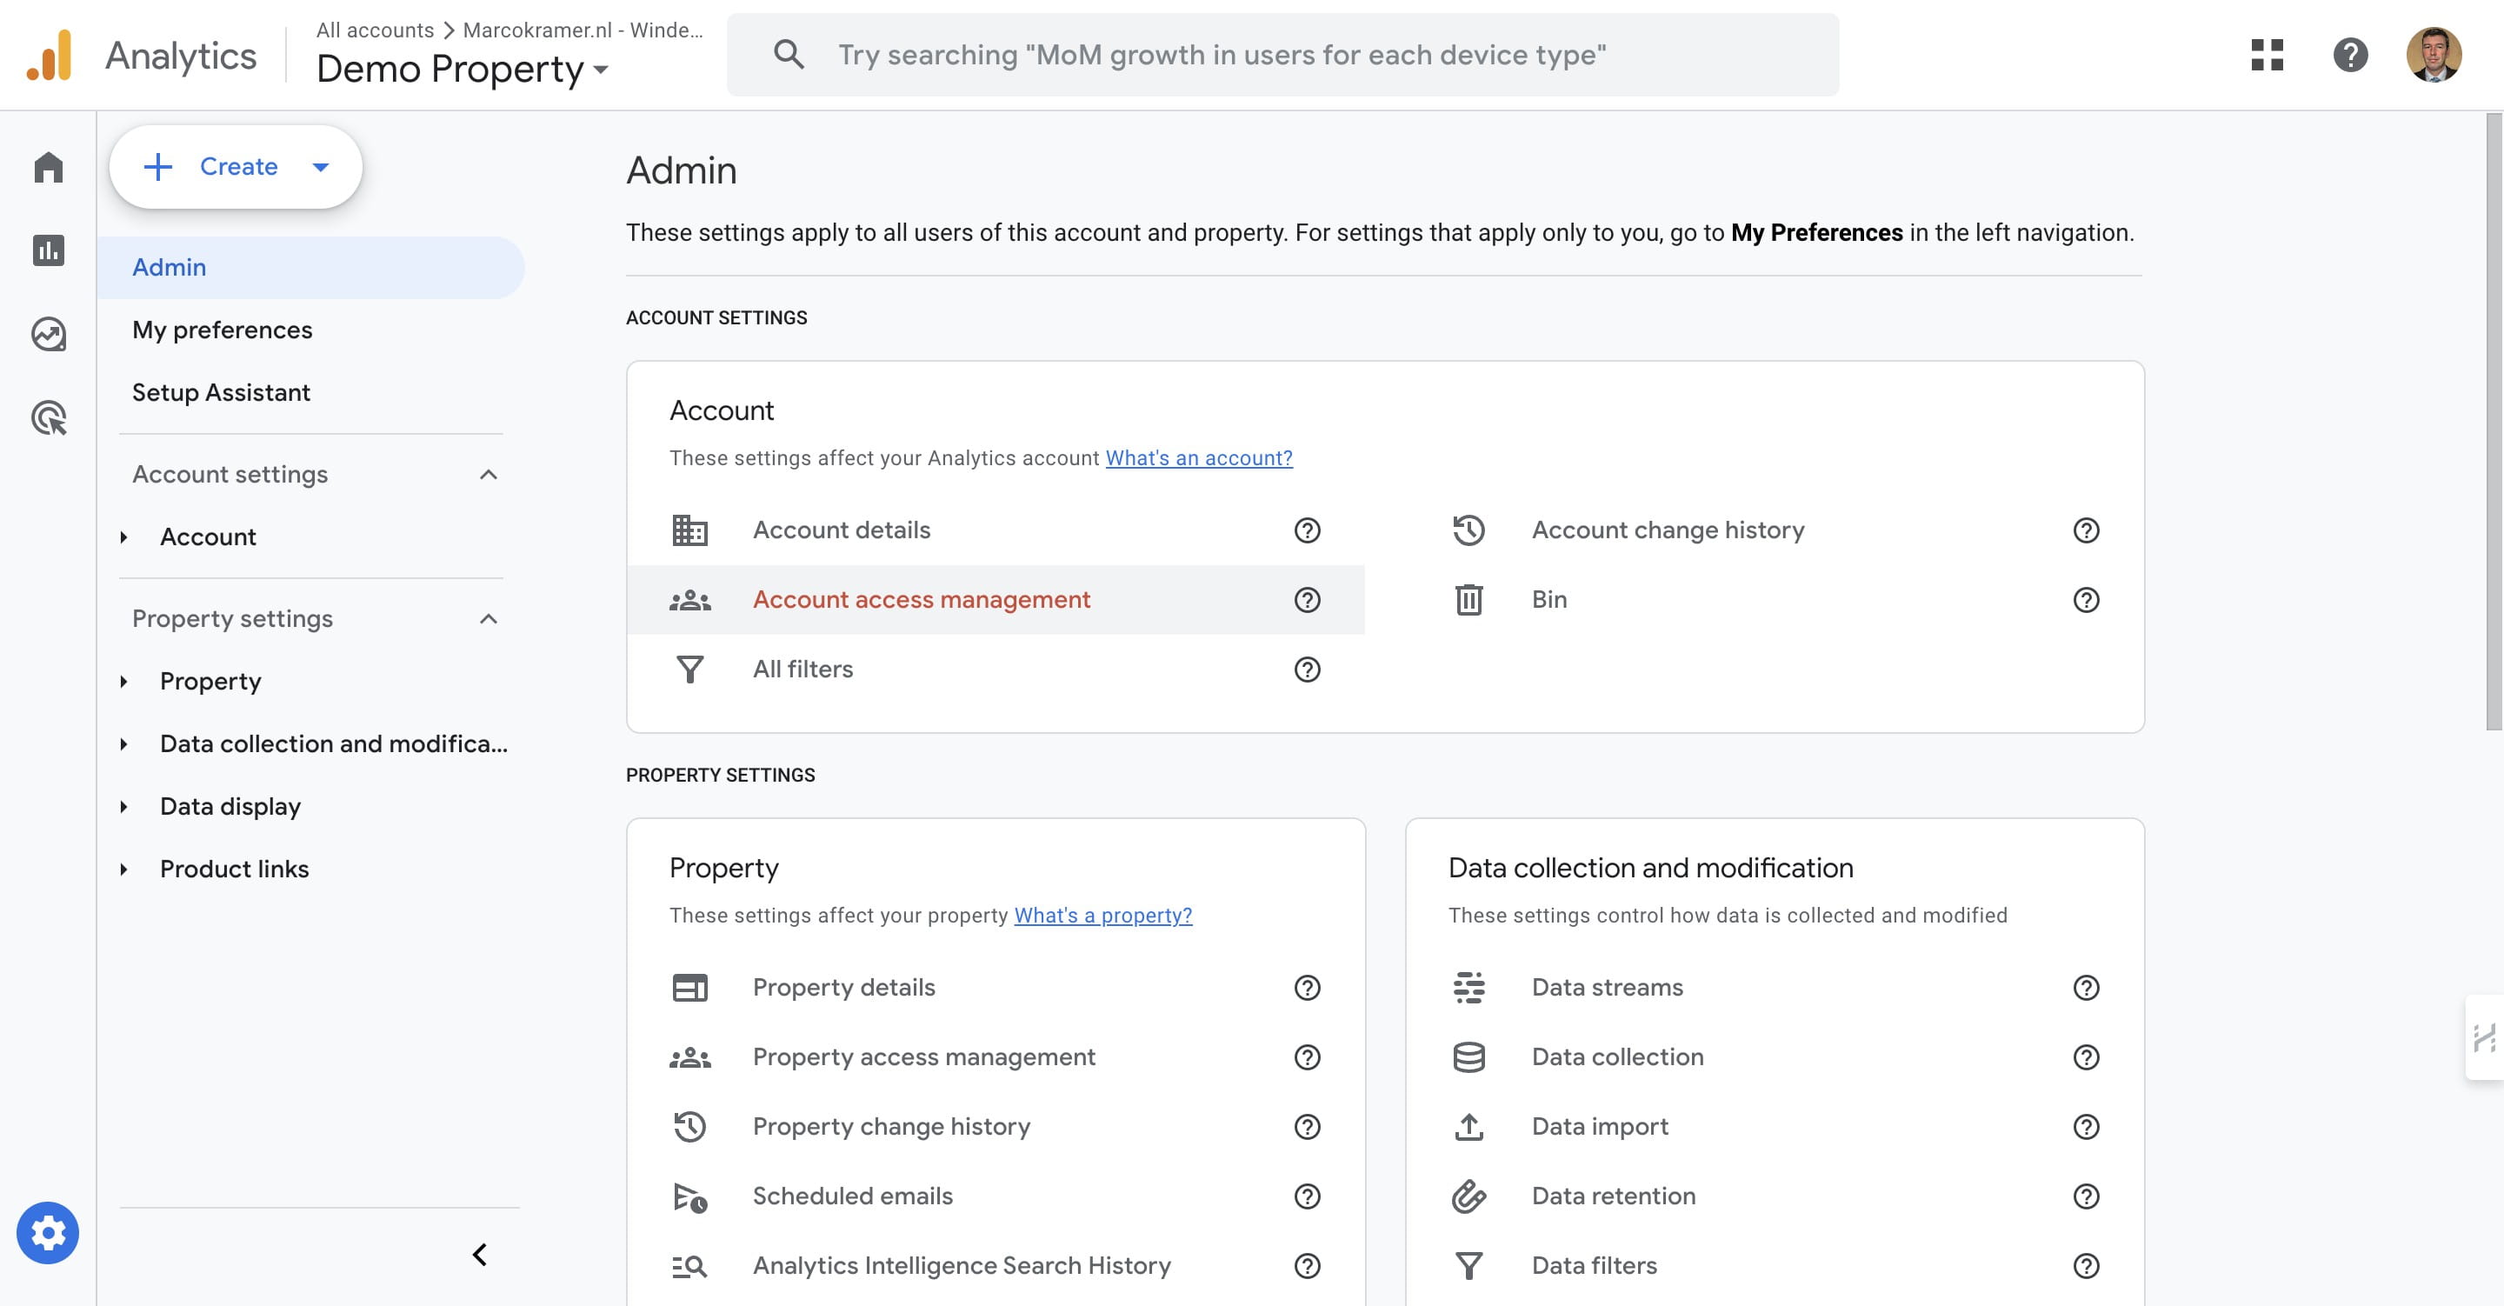Image resolution: width=2504 pixels, height=1306 pixels.
Task: Open the Explore icon in left rail
Action: coord(48,334)
